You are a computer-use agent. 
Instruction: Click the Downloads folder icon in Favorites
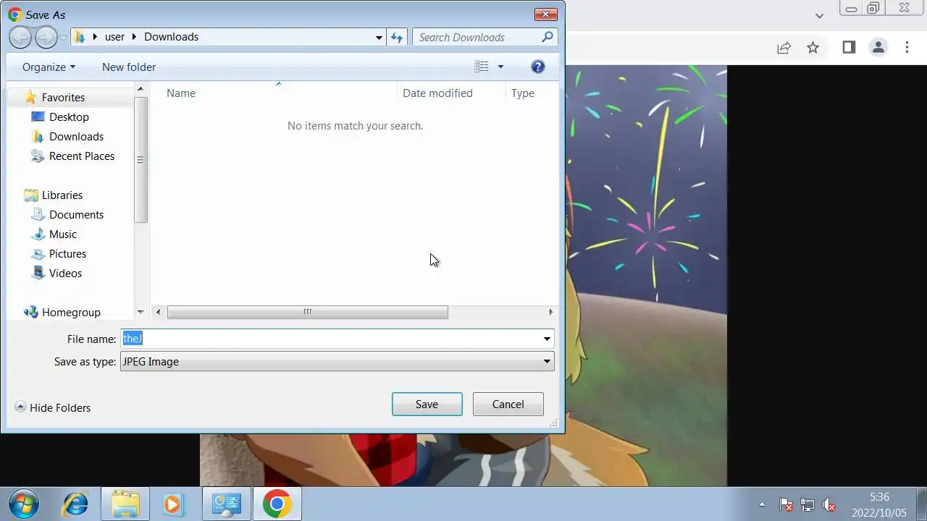point(38,136)
